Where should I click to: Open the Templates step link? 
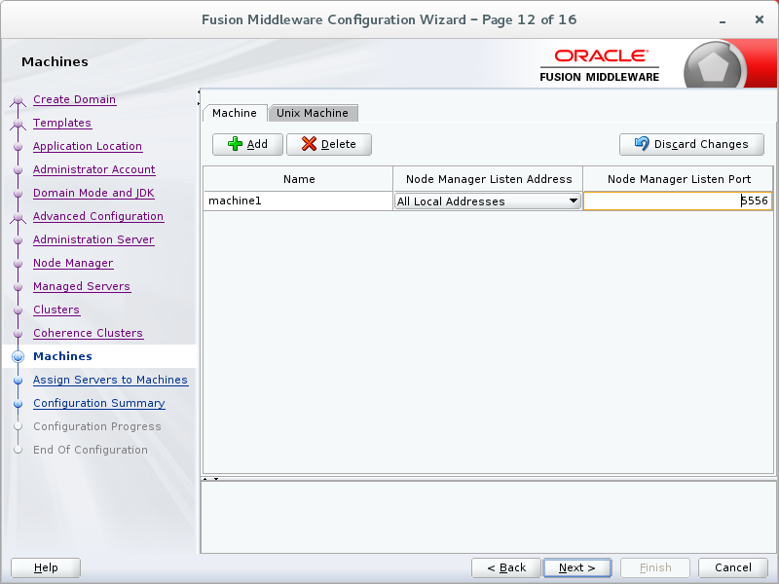tap(62, 123)
